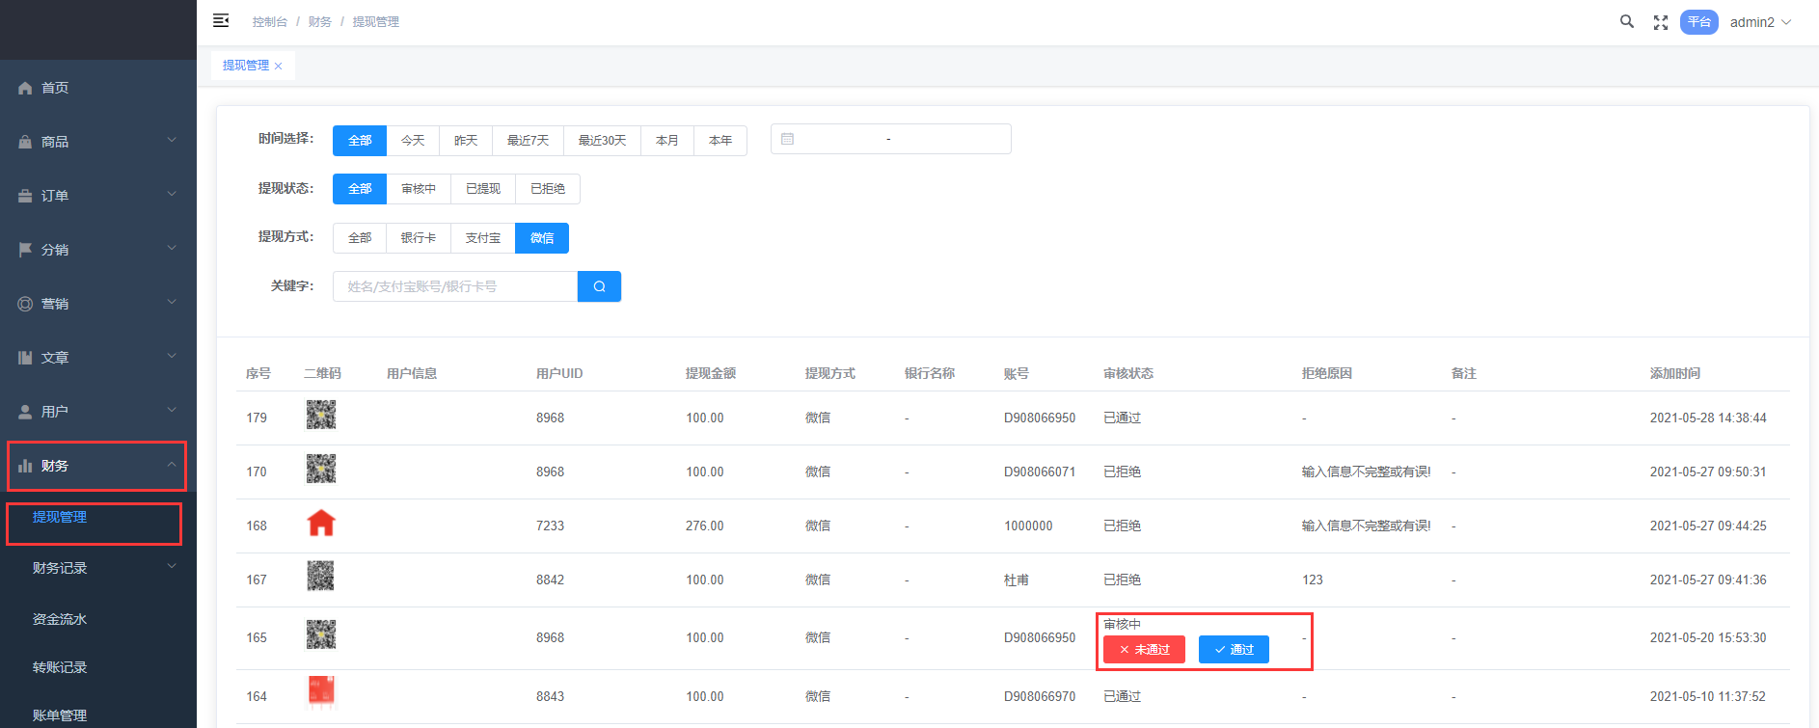The width and height of the screenshot is (1819, 728).
Task: Click the 分销 flag icon
Action: coord(25,250)
